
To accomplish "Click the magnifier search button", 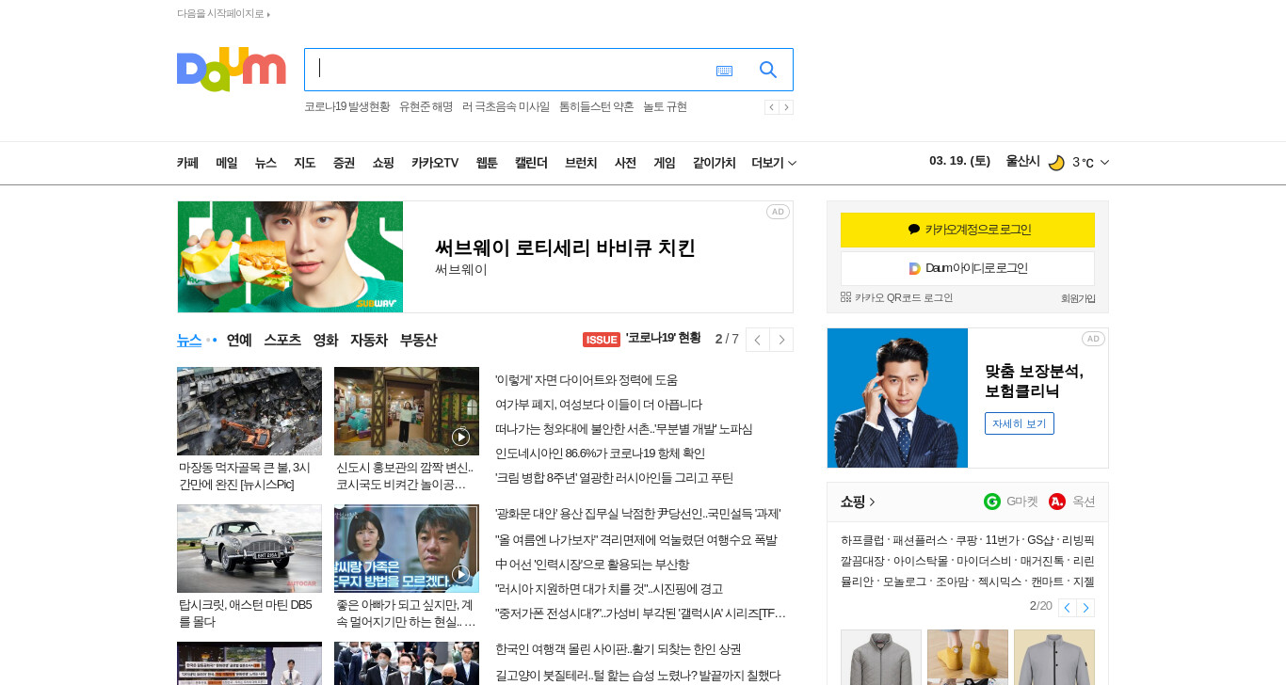I will [768, 70].
